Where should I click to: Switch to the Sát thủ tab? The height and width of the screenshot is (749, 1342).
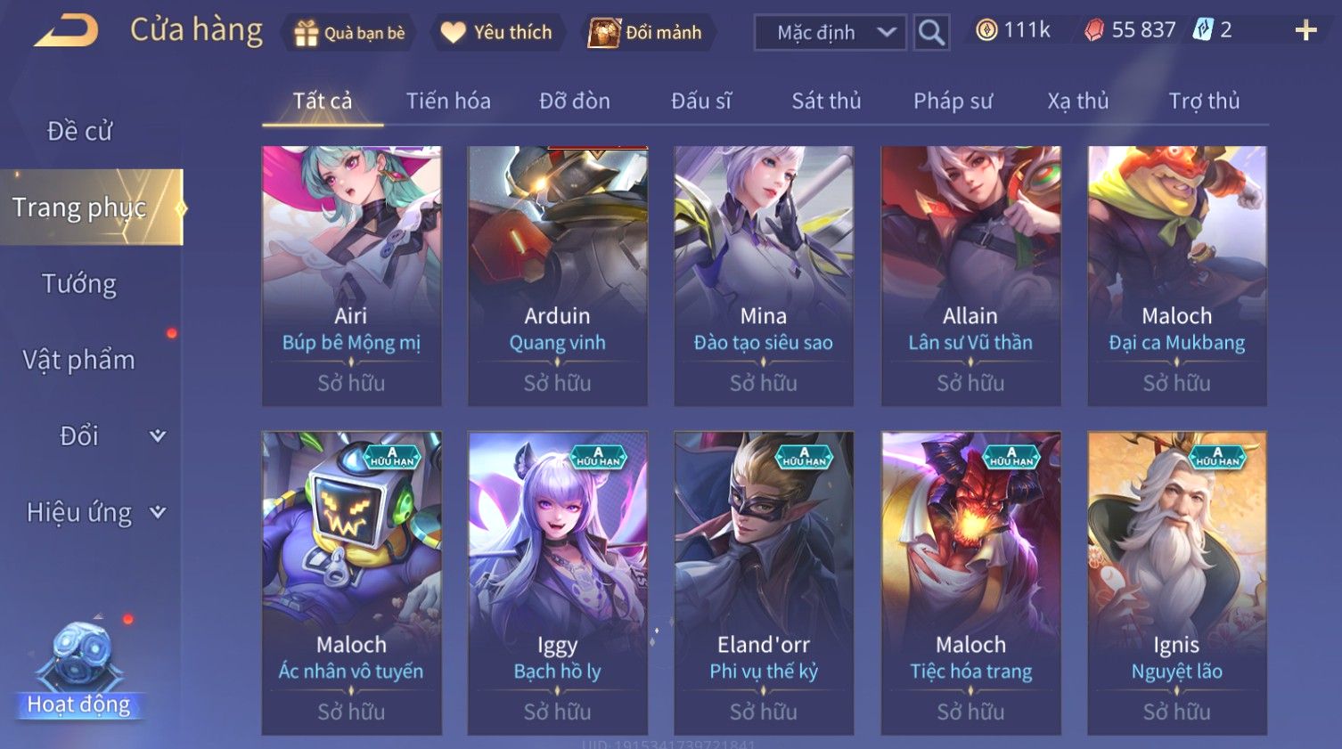(826, 101)
